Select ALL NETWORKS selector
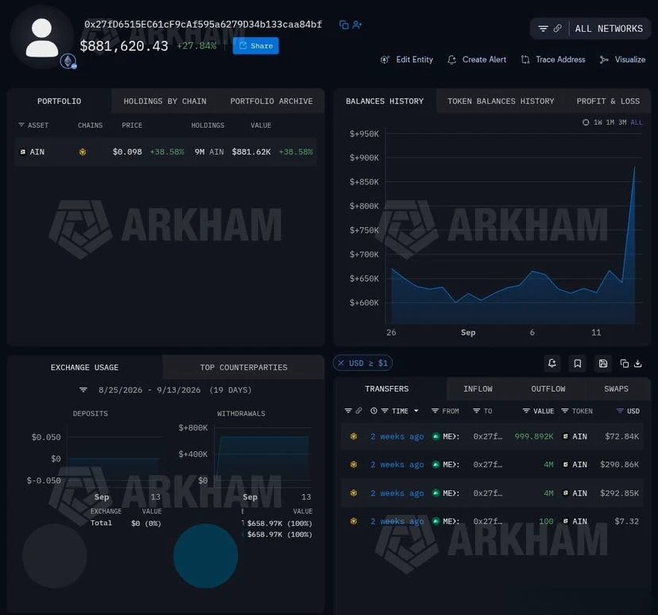 coord(609,29)
